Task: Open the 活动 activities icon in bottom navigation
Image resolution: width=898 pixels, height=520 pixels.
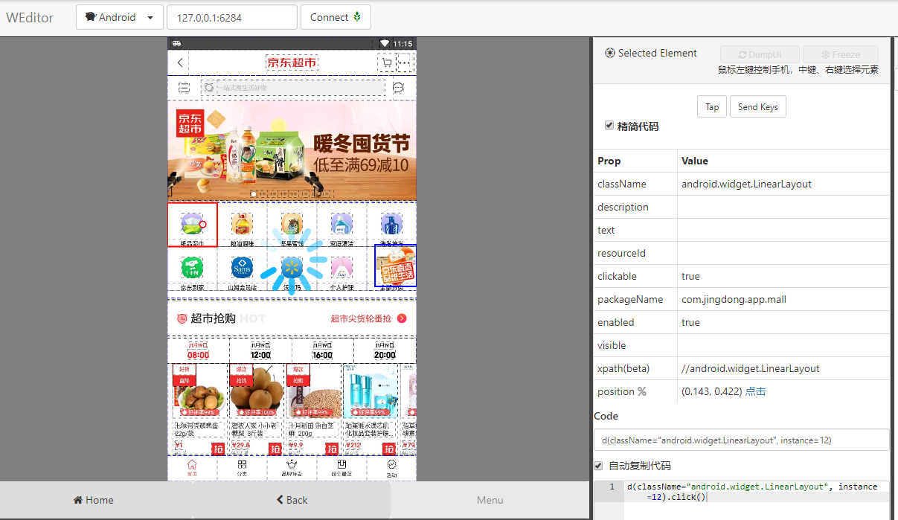Action: click(392, 467)
